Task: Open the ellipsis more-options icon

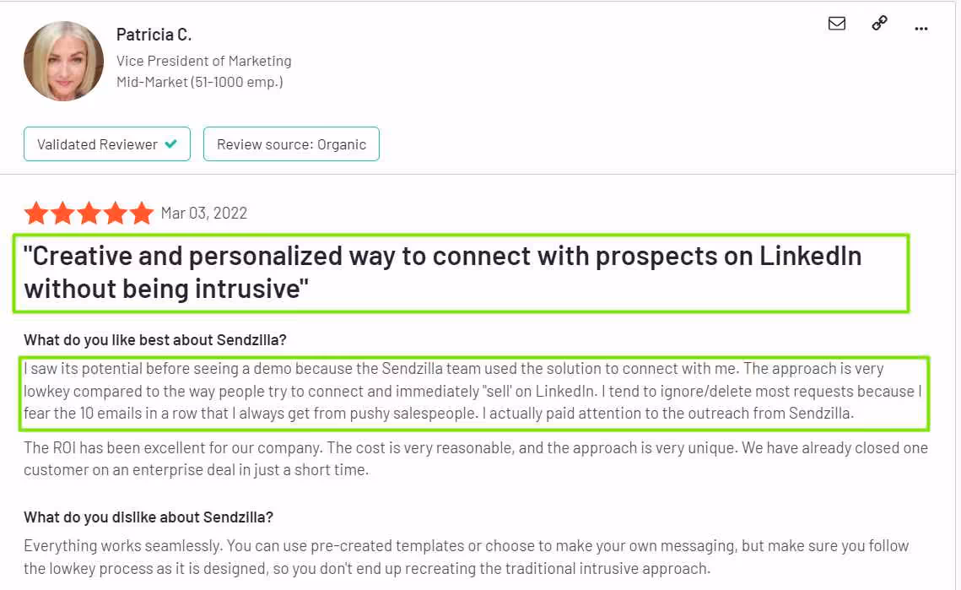Action: [x=921, y=28]
